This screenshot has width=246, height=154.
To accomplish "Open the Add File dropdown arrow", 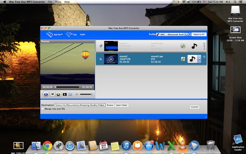I will (62, 34).
